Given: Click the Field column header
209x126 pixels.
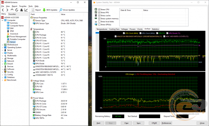Looking at the screenshot, I should tap(45, 14).
